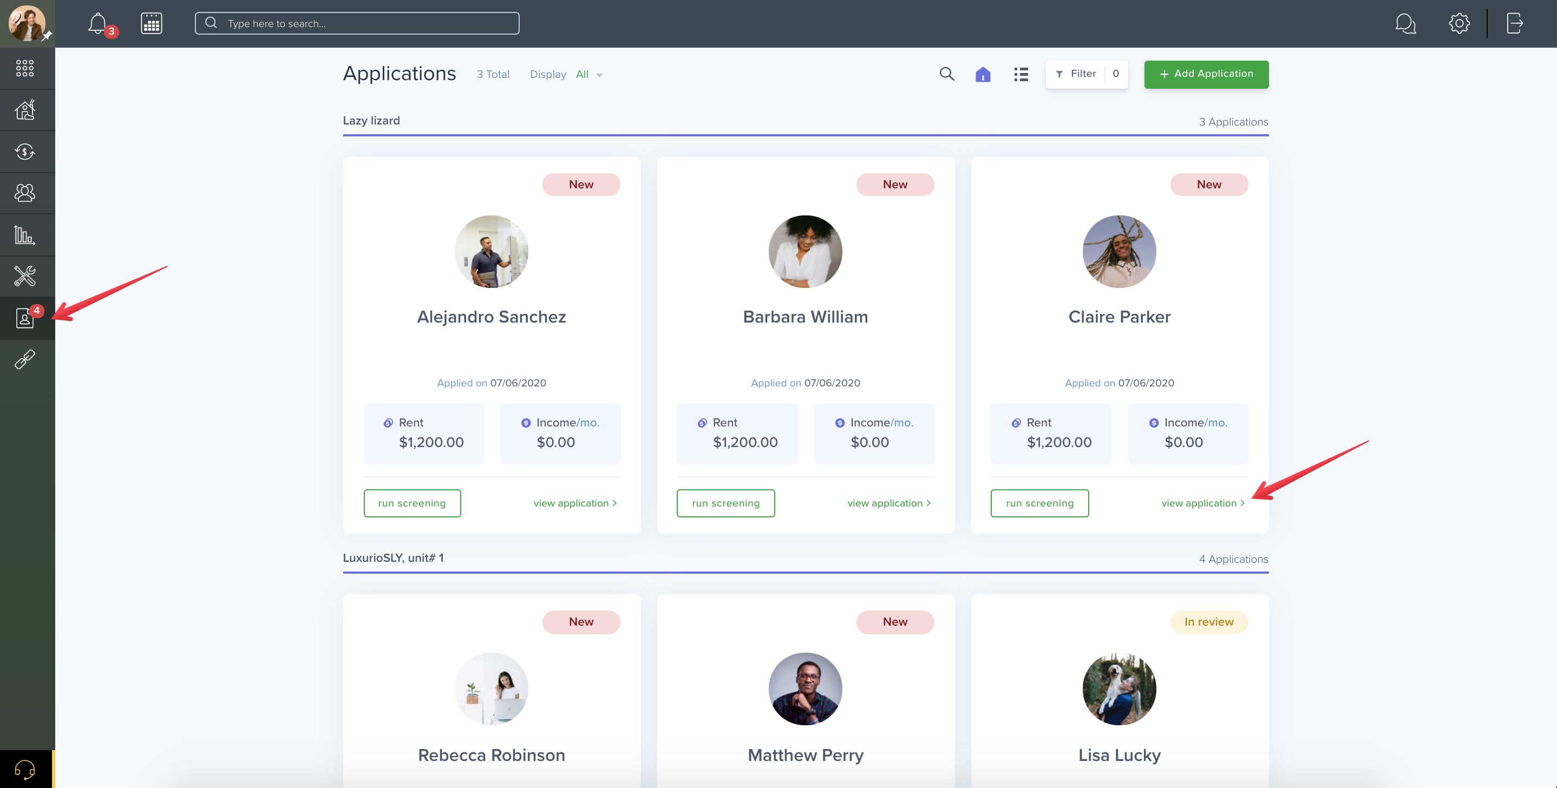
Task: Click the name Alejandro Sanchez
Action: (492, 317)
